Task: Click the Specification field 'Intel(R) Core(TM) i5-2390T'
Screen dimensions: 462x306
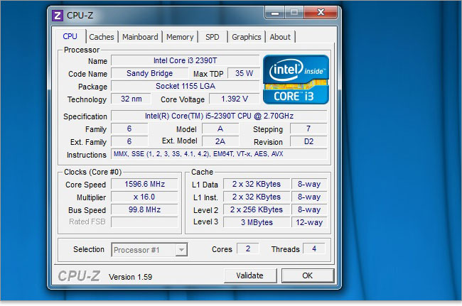Action: pos(219,116)
